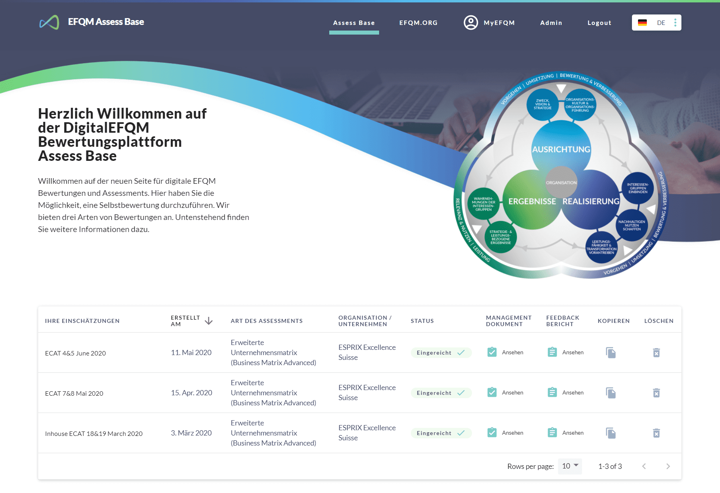View feedback report Ansehen for Inhouse ECAT
The width and height of the screenshot is (720, 493).
pyautogui.click(x=572, y=433)
